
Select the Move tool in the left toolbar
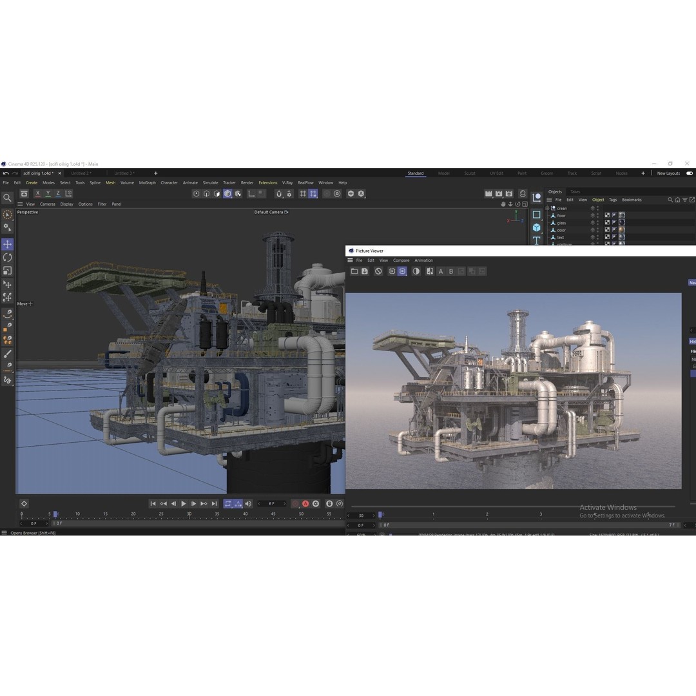pyautogui.click(x=6, y=244)
